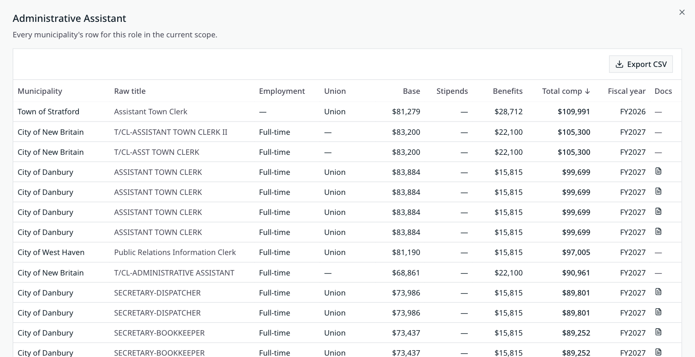Screen dimensions: 695x357
Task: Sort by the Stipends column header
Action: tap(452, 91)
